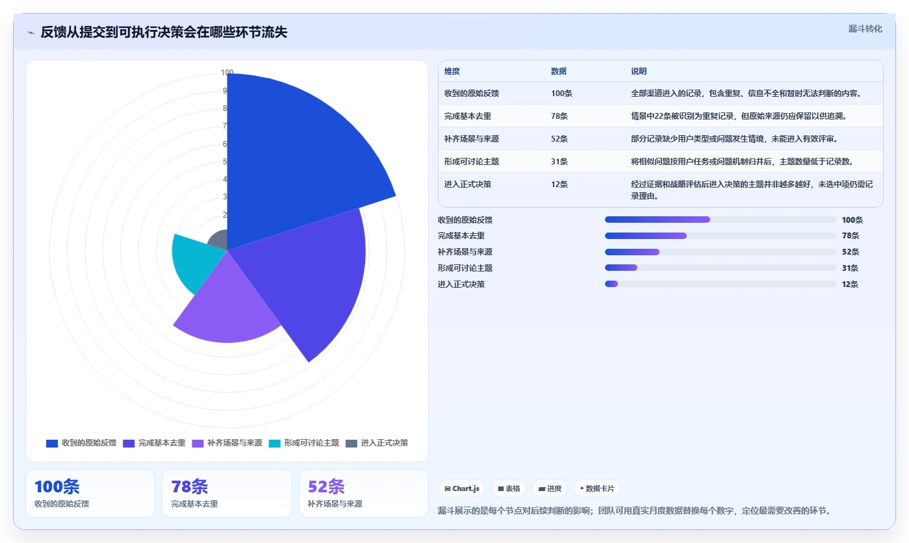Click the 100 axis label atop the chart
909x543 pixels.
point(227,73)
